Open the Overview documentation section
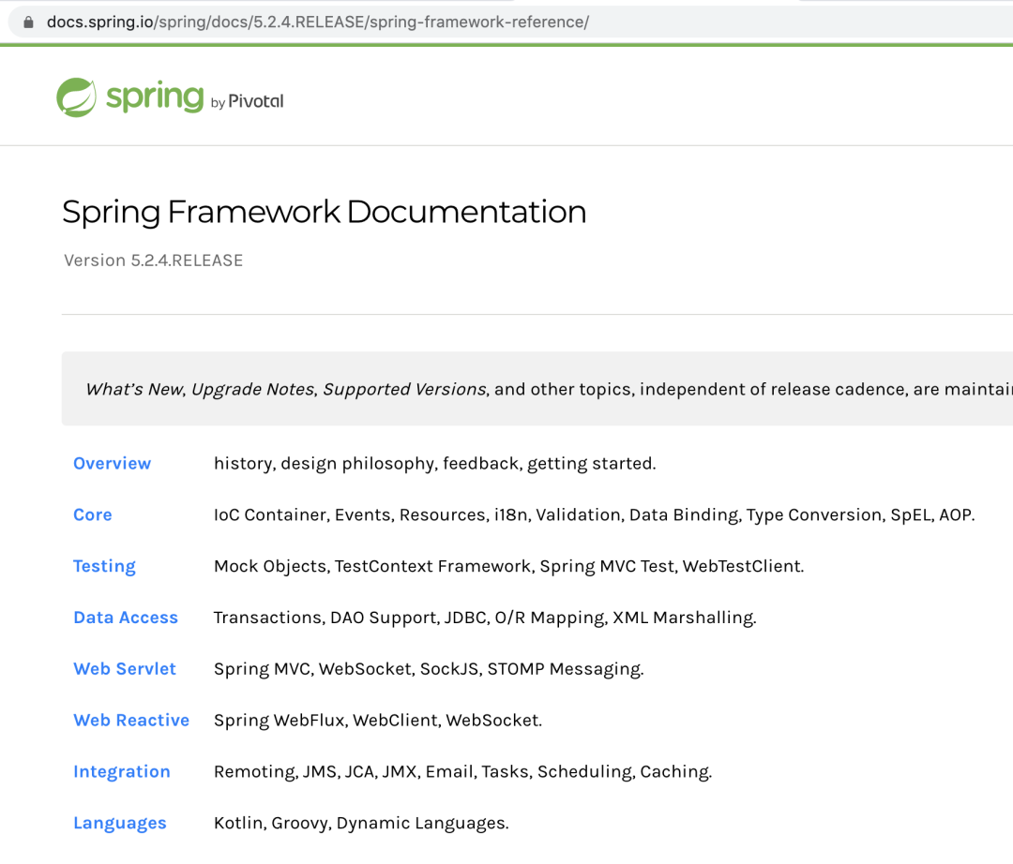Screen dimensions: 1013x864 pyautogui.click(x=112, y=463)
